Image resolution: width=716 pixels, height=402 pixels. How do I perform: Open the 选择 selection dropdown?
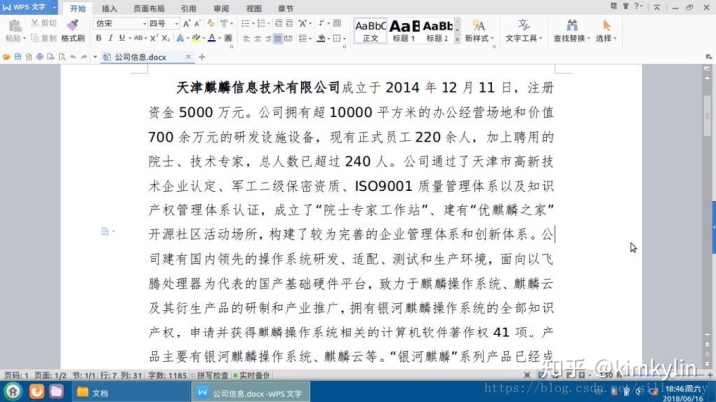(x=606, y=31)
